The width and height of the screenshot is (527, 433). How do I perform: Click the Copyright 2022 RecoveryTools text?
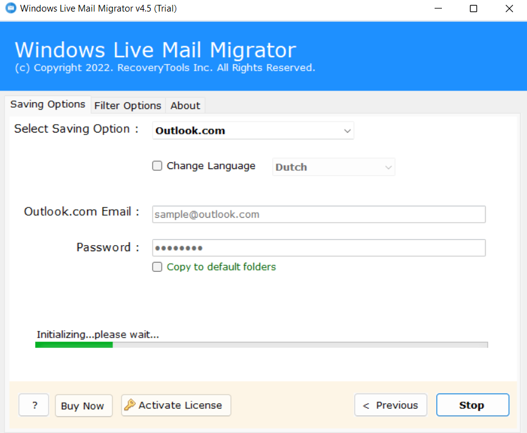click(165, 68)
